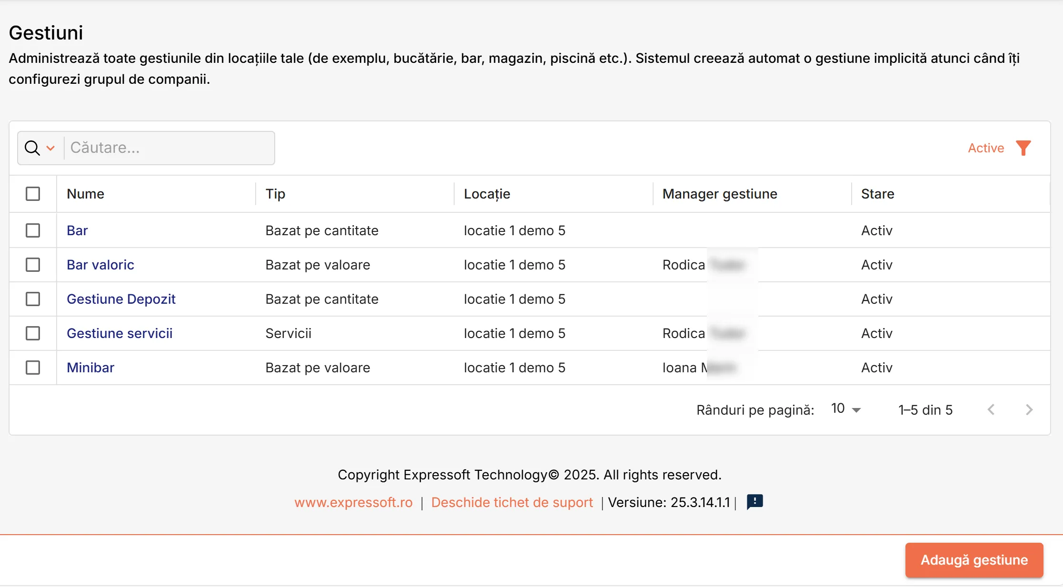Open the Bar valoric link

point(100,265)
